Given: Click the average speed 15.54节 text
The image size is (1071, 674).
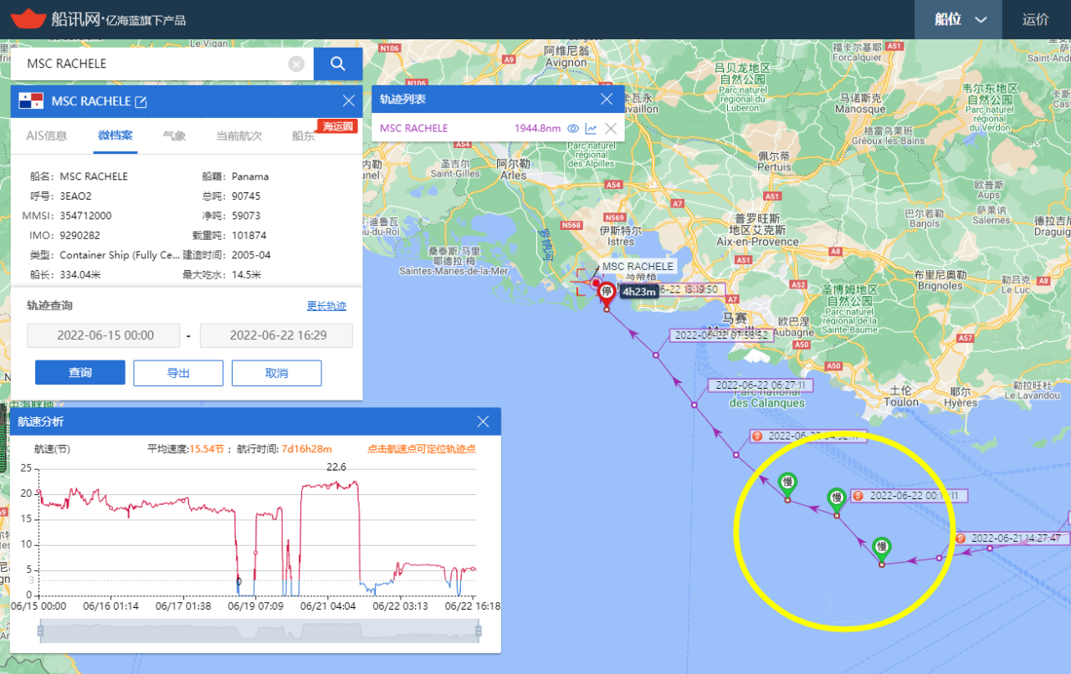Looking at the screenshot, I should [x=207, y=449].
